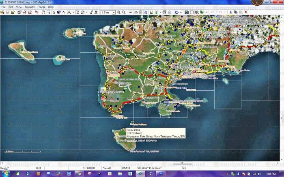This screenshot has height=177, width=284.
Task: Select the polyline creation tool
Action: (64, 12)
